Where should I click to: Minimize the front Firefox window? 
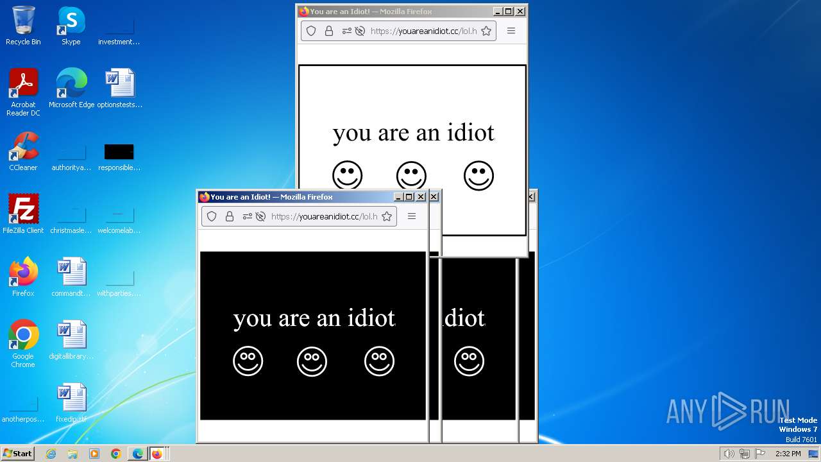pyautogui.click(x=398, y=197)
